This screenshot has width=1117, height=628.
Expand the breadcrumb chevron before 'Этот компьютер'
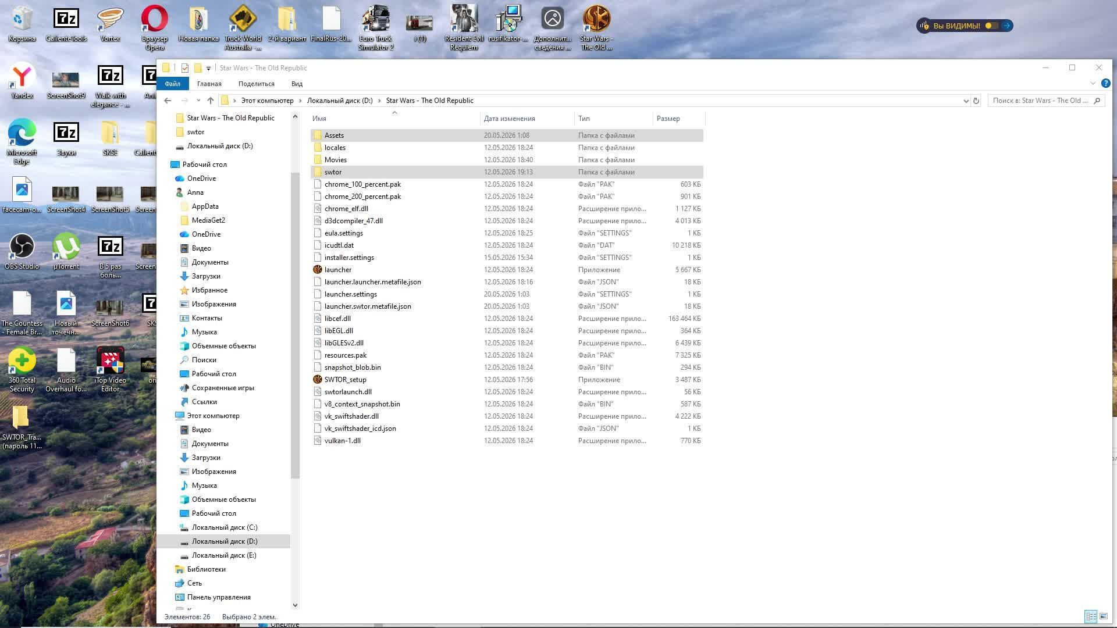pos(235,101)
